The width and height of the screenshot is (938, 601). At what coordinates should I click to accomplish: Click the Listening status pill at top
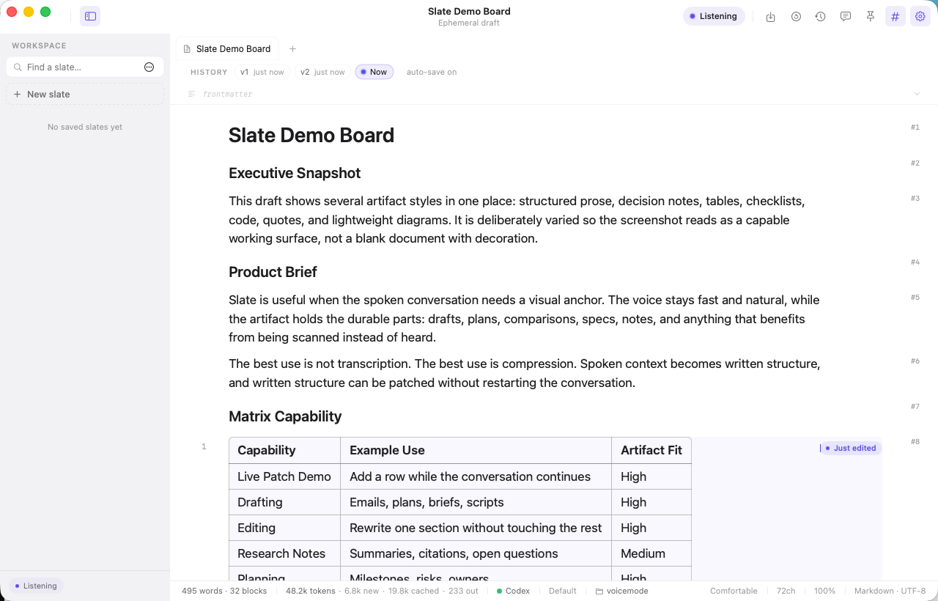[x=714, y=16]
